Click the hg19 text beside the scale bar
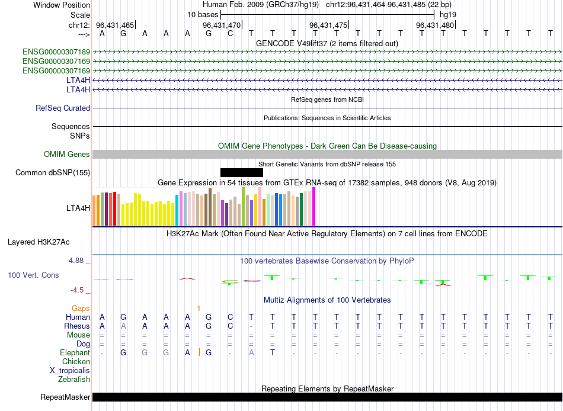The image size is (563, 411). pos(448,15)
